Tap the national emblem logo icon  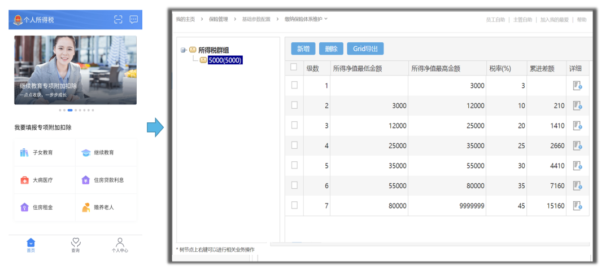point(18,20)
